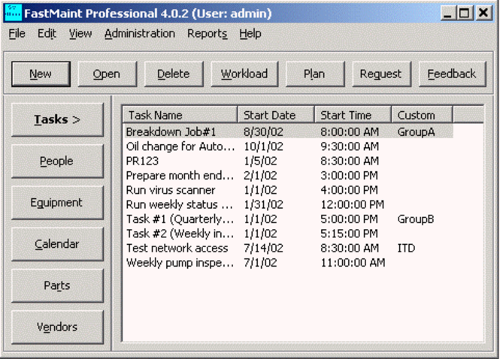Open the Calendar section
Image resolution: width=500 pixels, height=359 pixels.
click(x=57, y=244)
